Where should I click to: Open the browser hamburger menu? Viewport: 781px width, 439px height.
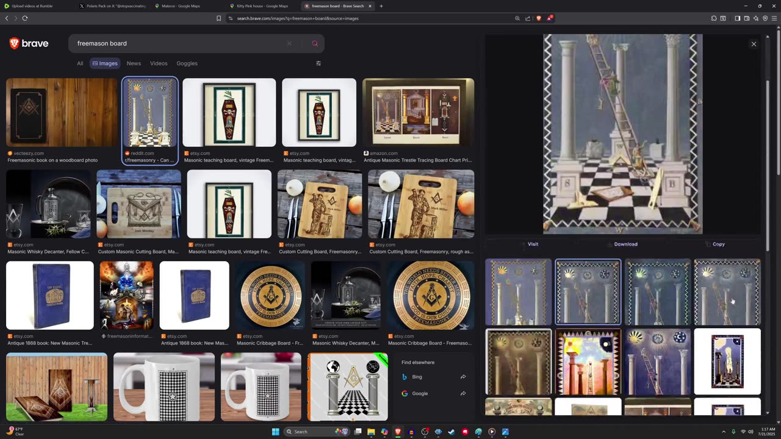coord(774,18)
